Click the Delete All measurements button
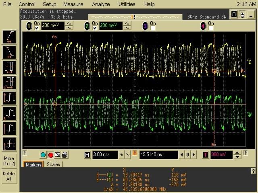The image size is (258, 193). (x=9, y=176)
